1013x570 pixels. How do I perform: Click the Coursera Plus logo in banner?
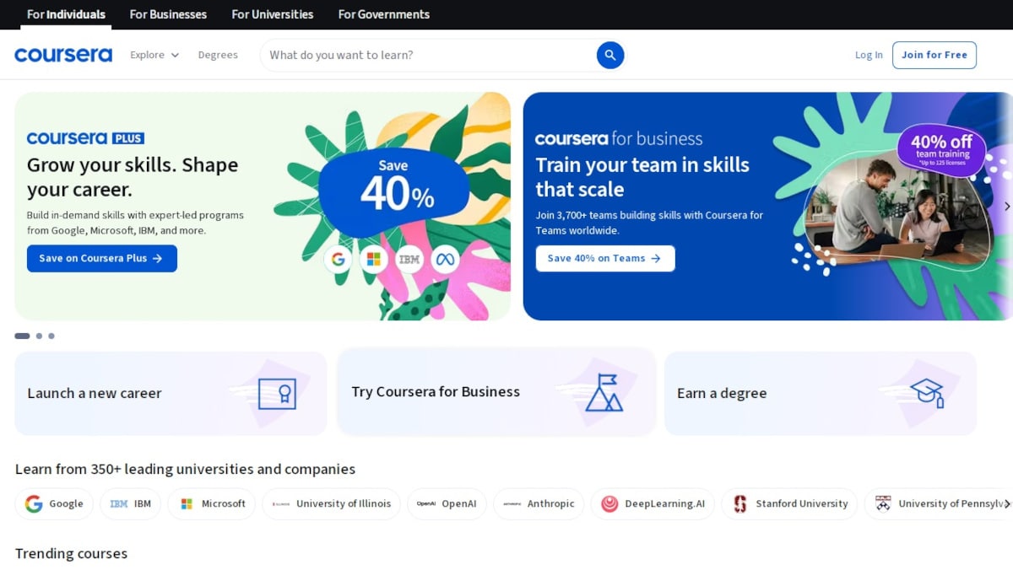[85, 138]
